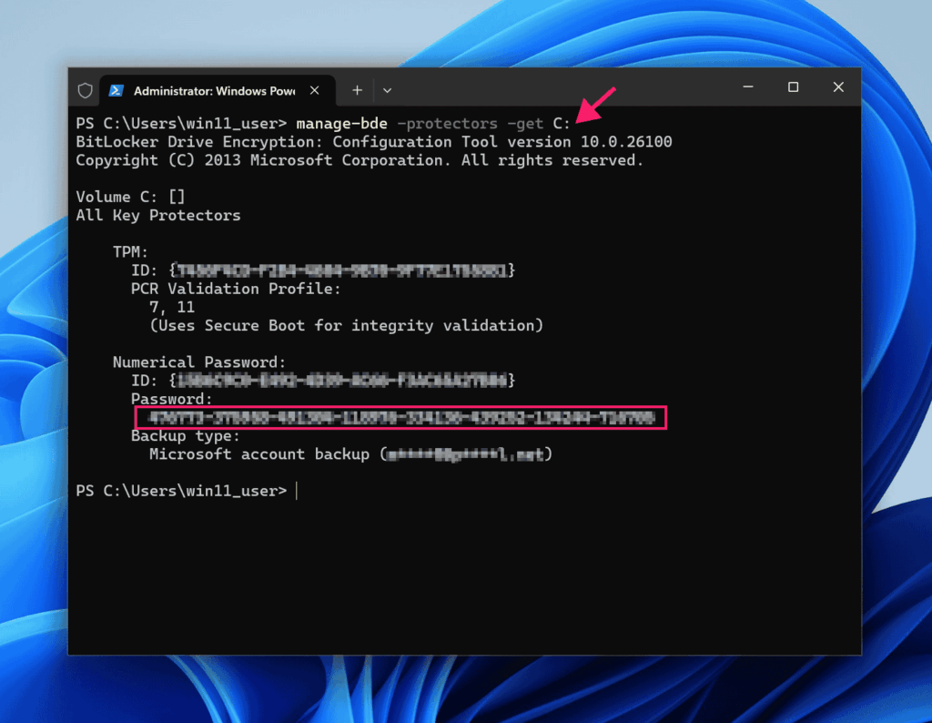Image resolution: width=932 pixels, height=723 pixels.
Task: Click the 'BitLocker Drive Encryption: Configuration Tool' line
Action: [374, 142]
